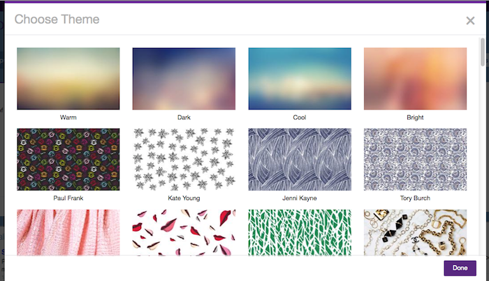Viewport: 489px width, 281px height.
Task: Select the Warm theme thumbnail
Action: point(68,78)
